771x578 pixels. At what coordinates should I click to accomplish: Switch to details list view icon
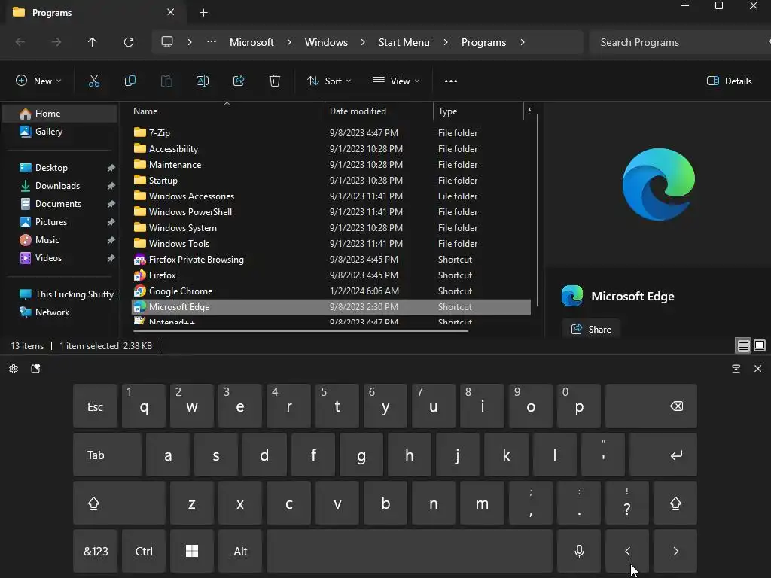coord(743,346)
